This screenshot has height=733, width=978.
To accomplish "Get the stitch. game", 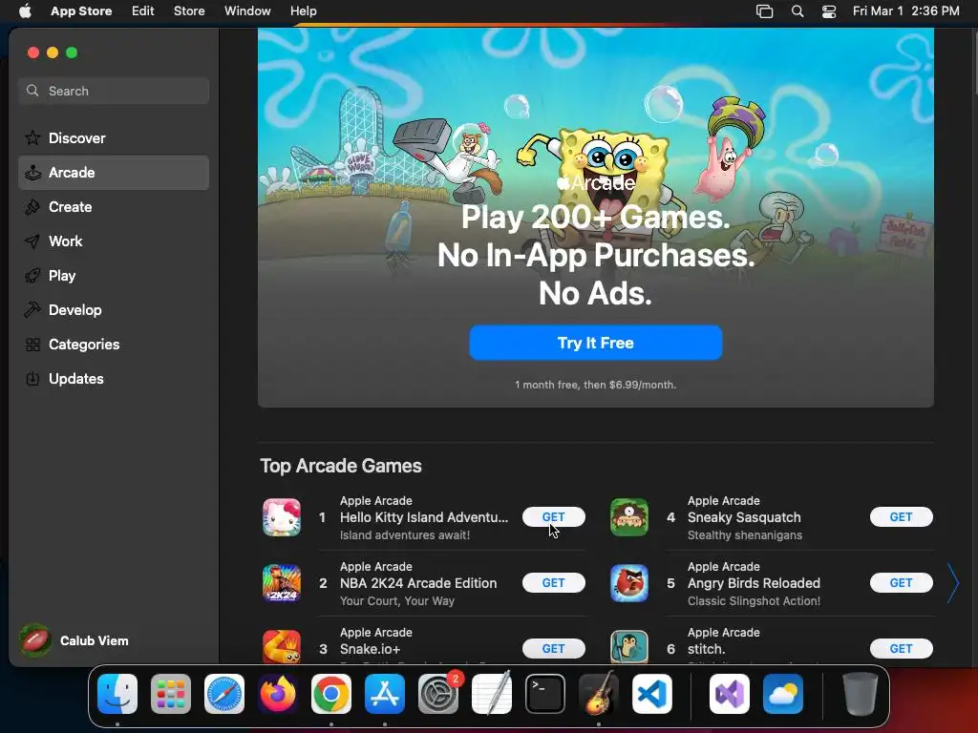I will pos(902,649).
